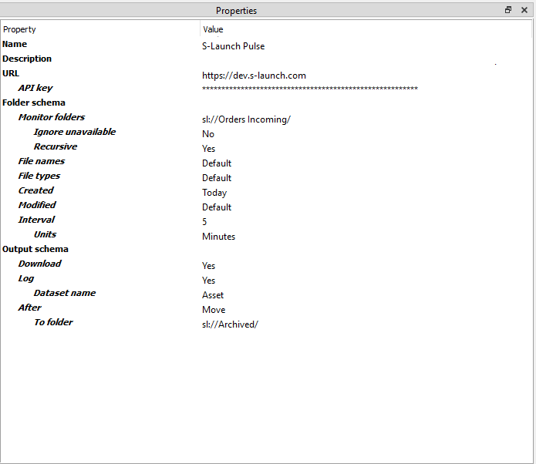Select the File names property

(42, 161)
